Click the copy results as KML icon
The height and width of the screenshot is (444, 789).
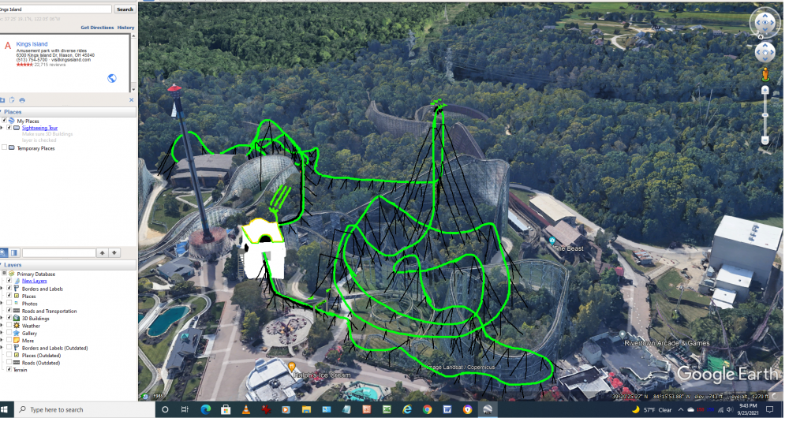[x=12, y=100]
